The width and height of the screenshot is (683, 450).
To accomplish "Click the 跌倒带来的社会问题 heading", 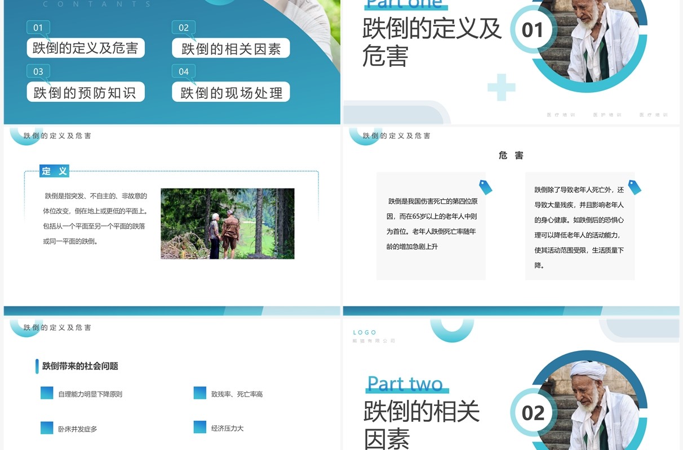I will point(80,366).
